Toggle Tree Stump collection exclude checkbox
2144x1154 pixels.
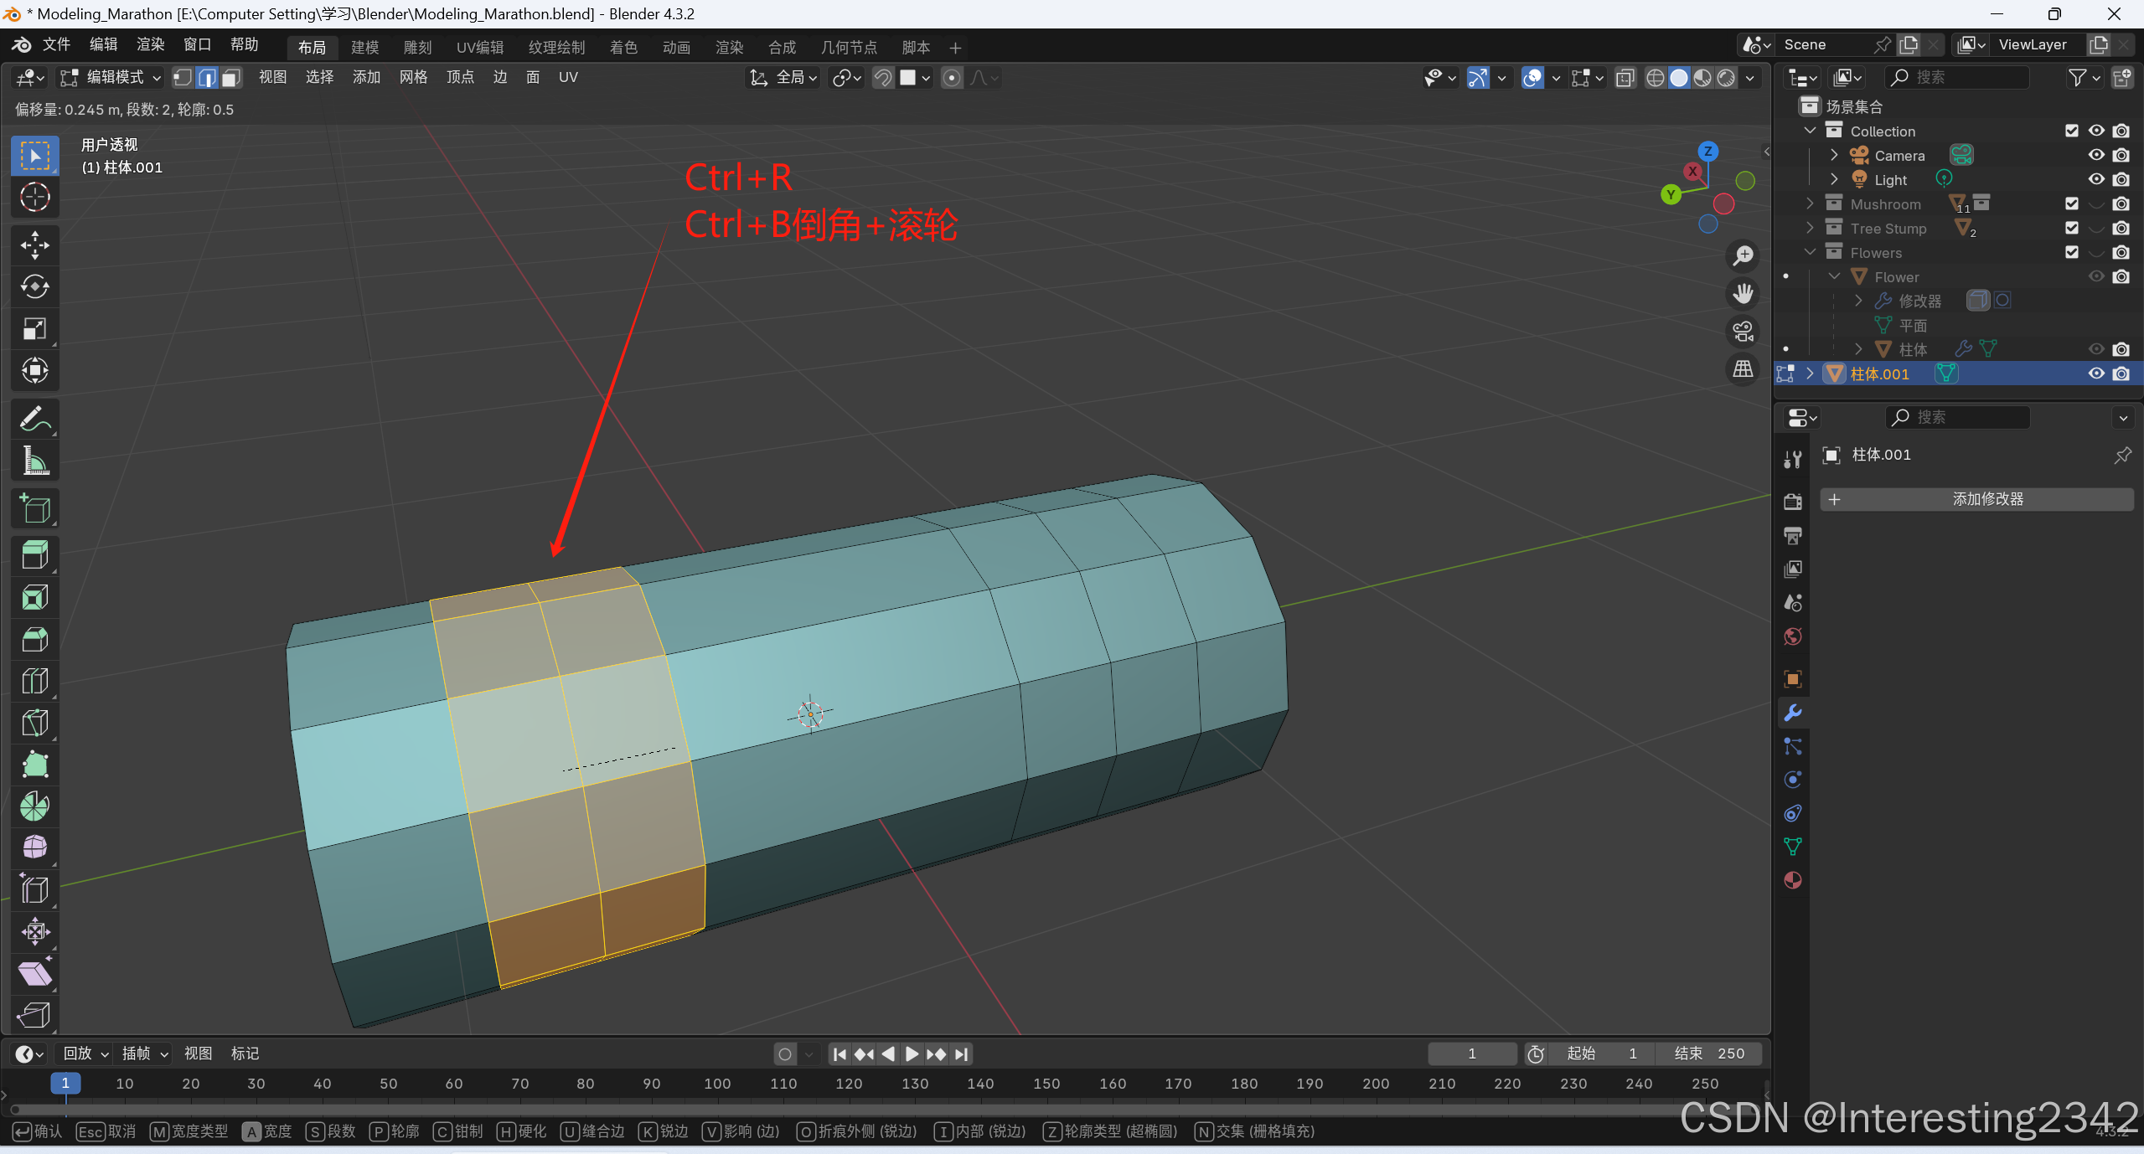coord(2072,228)
